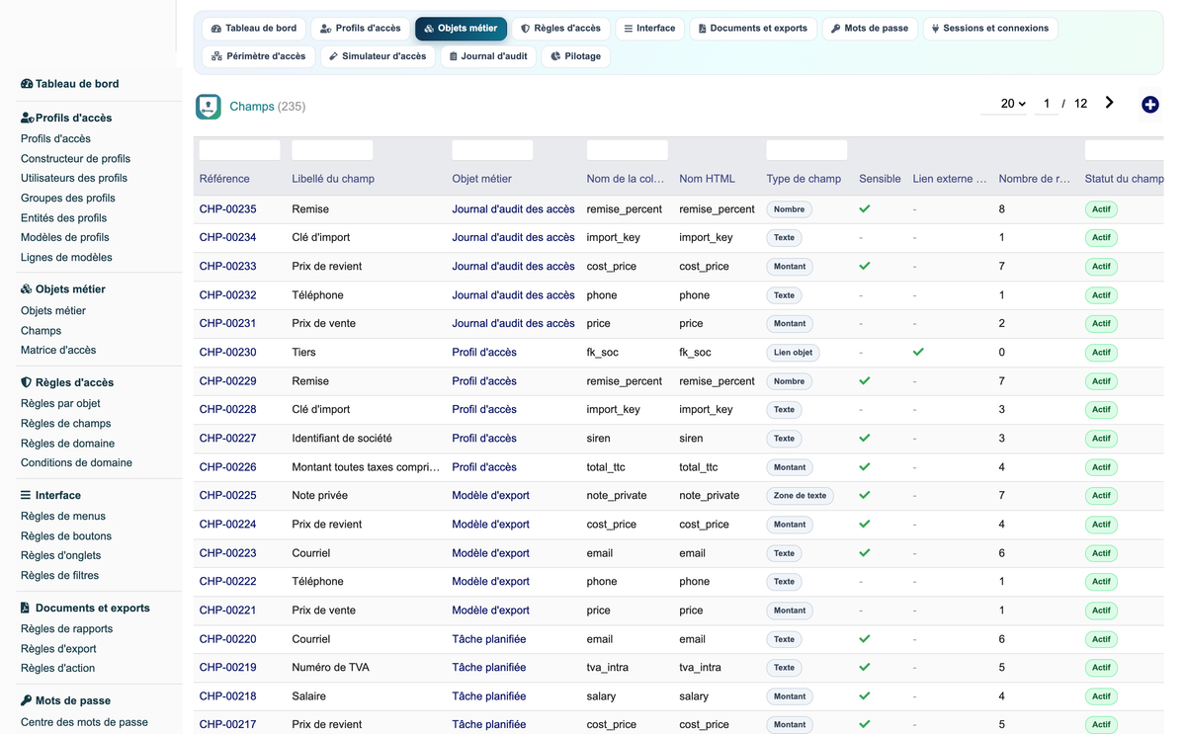Sort by Libellé du champ column
This screenshot has height=734, width=1186.
(x=333, y=179)
